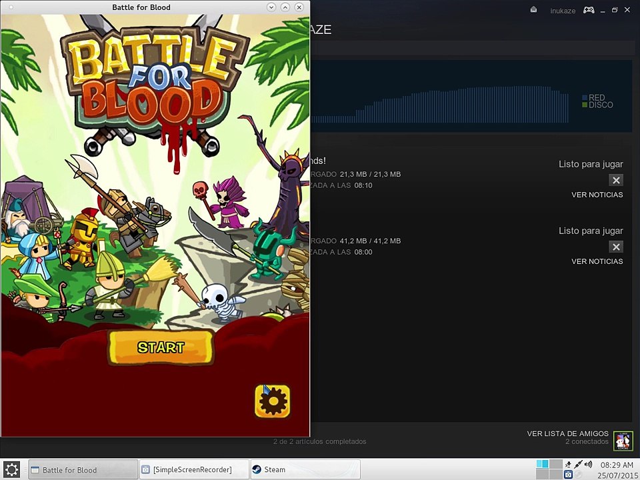Open the clock showing 08:29 AM

(x=617, y=465)
